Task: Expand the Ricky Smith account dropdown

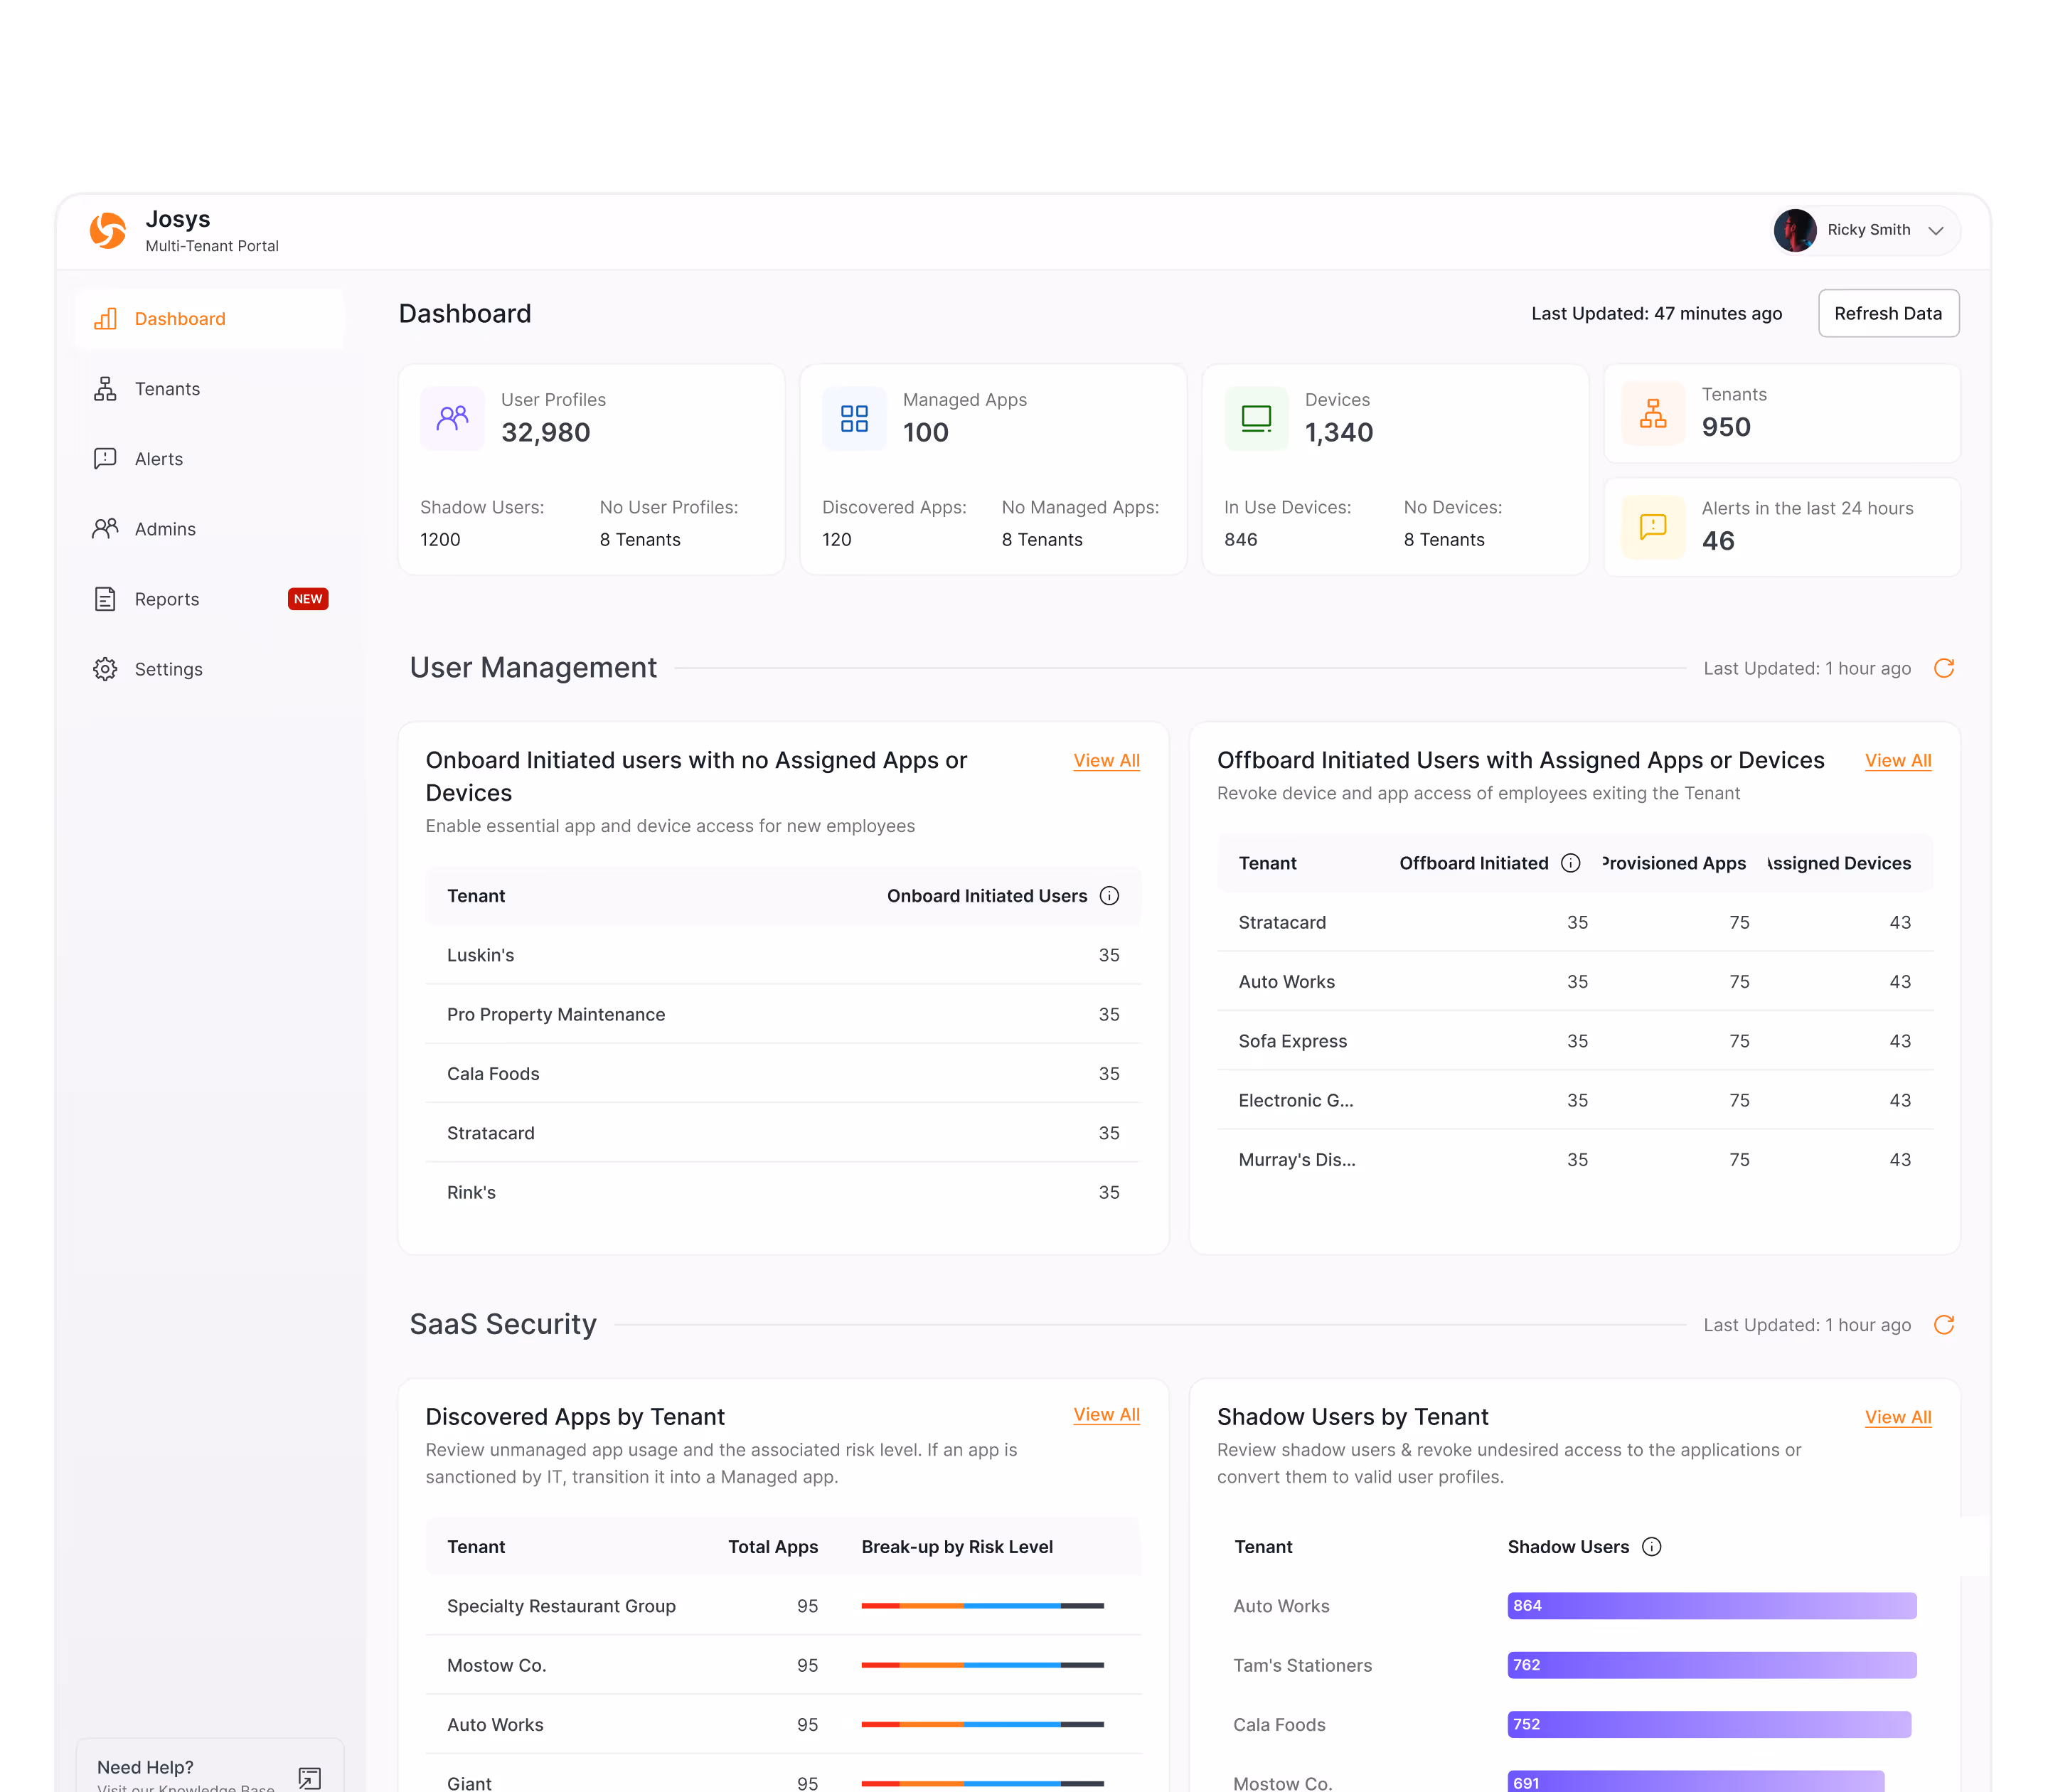Action: tap(1936, 230)
